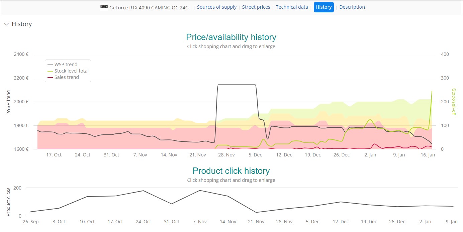
Task: Toggle WSP trend series in legend
Action: click(66, 65)
